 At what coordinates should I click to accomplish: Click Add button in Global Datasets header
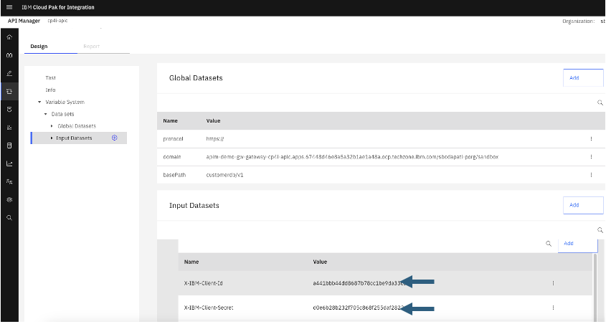click(x=582, y=77)
